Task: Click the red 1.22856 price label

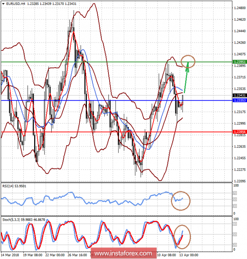Action: (x=240, y=132)
